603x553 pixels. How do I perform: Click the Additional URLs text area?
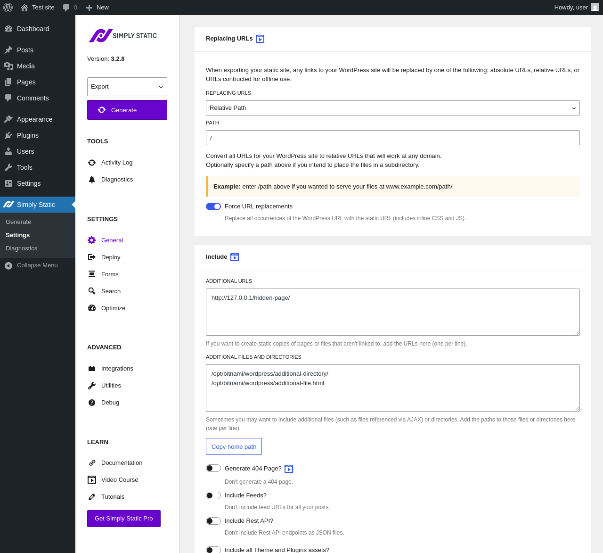(x=393, y=312)
